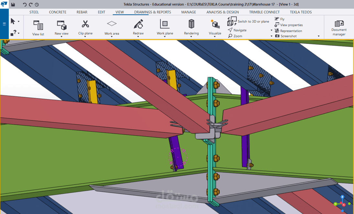Click the Redraw icon
This screenshot has width=354, height=214.
138,24
